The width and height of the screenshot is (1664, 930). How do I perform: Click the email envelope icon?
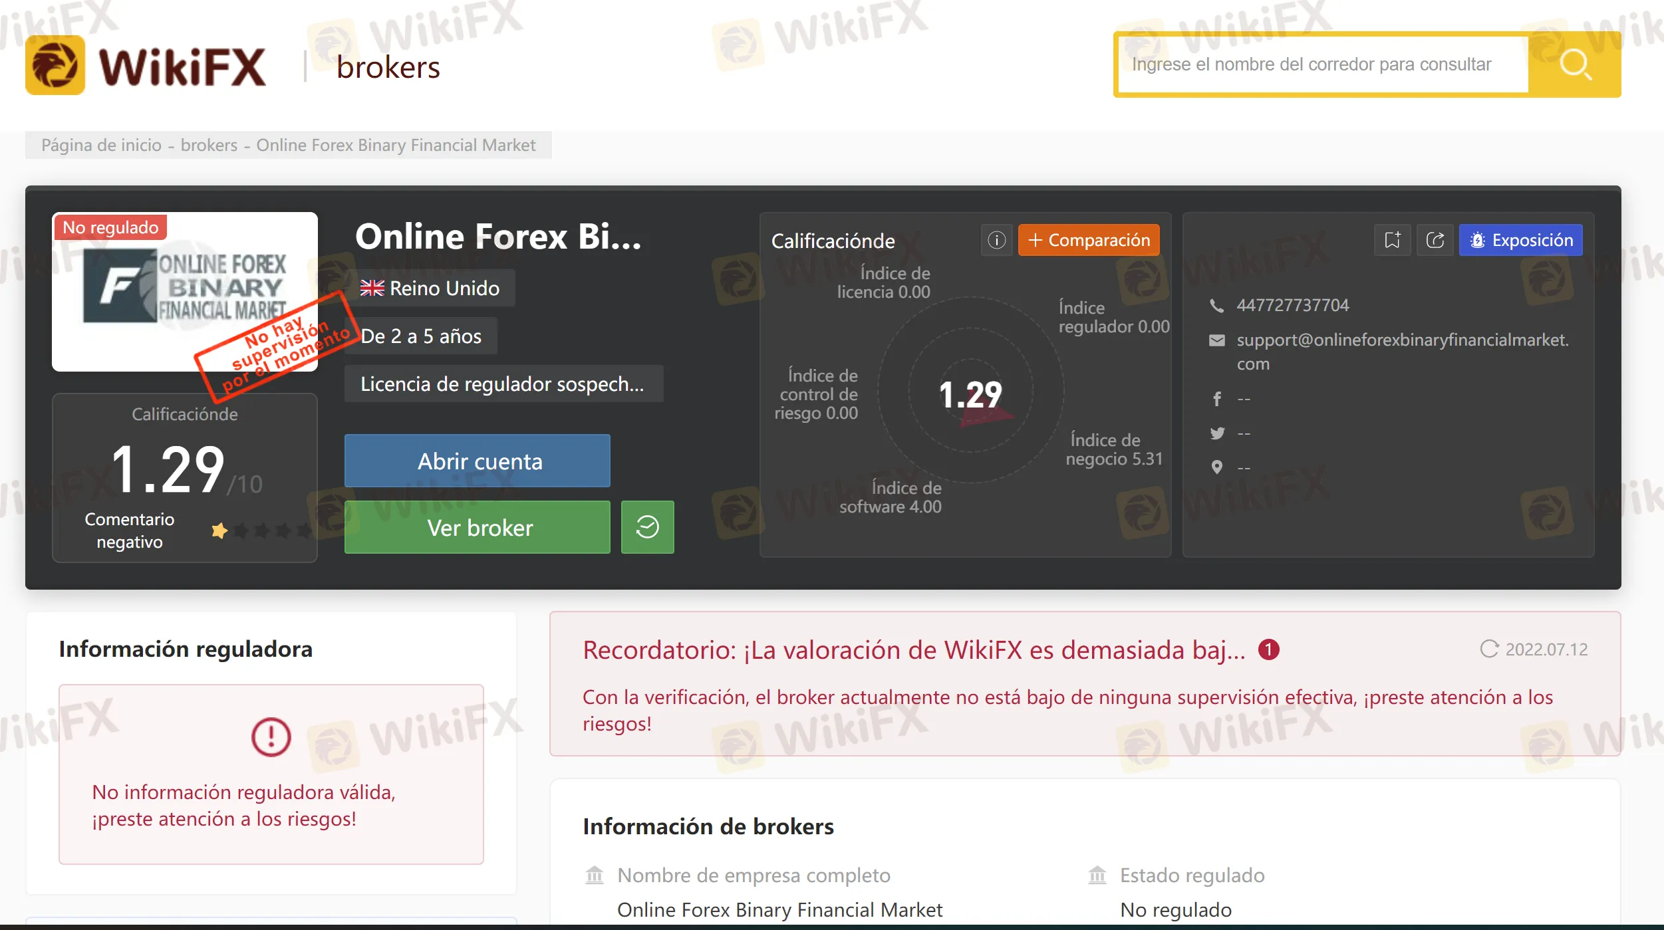pyautogui.click(x=1216, y=340)
